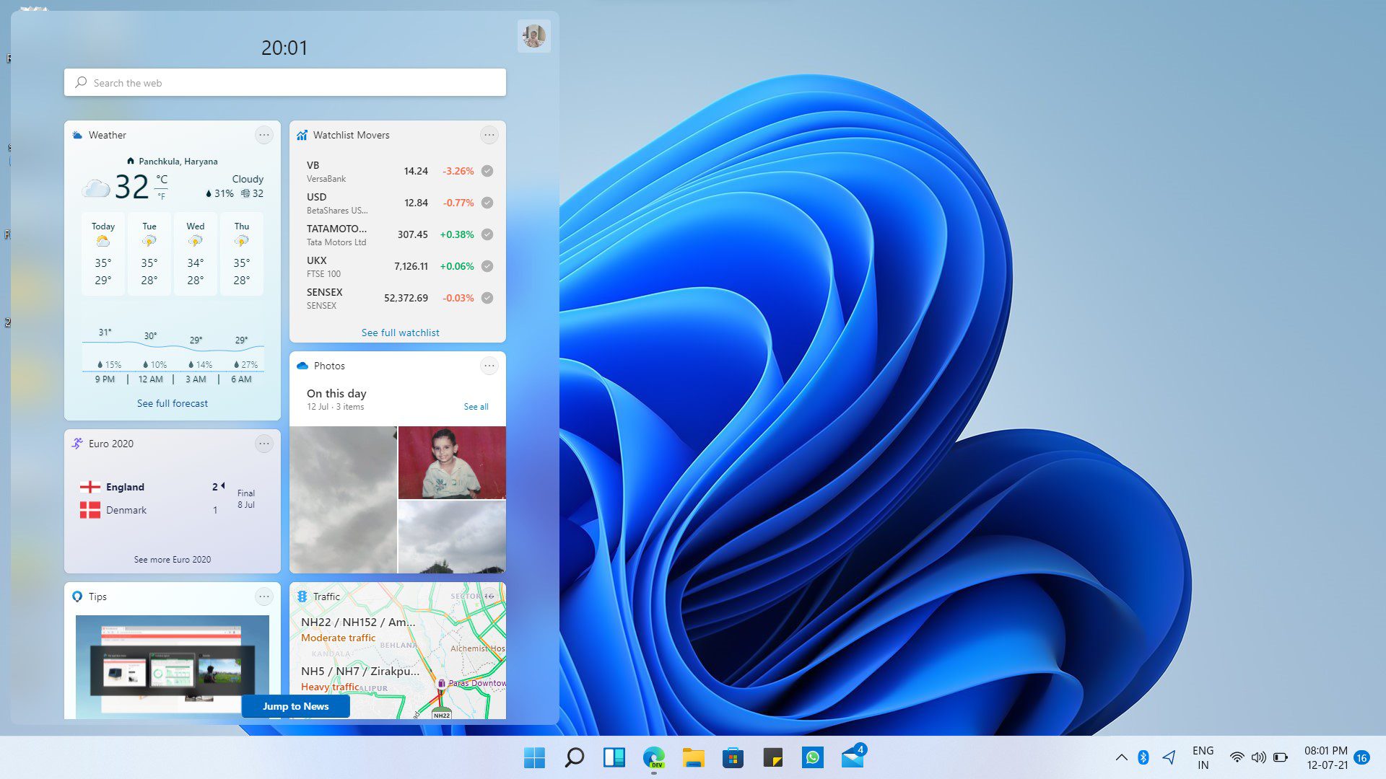The image size is (1386, 779).
Task: Open WhatsApp from the taskbar
Action: click(x=812, y=758)
